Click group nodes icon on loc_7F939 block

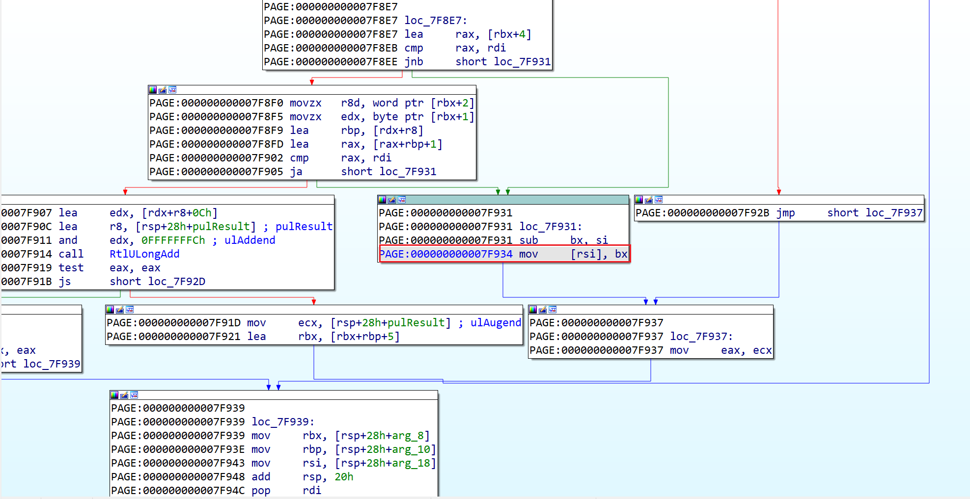[x=134, y=395]
